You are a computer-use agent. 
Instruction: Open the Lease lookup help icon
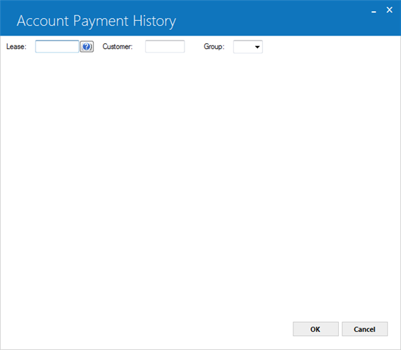(x=87, y=47)
